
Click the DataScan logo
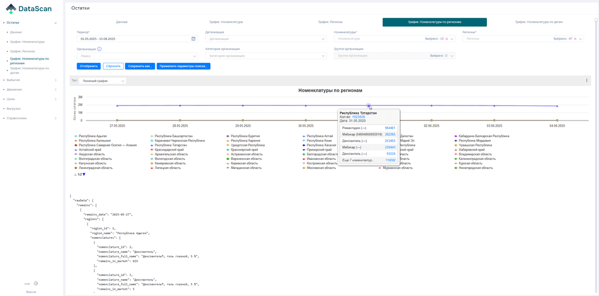(29, 8)
